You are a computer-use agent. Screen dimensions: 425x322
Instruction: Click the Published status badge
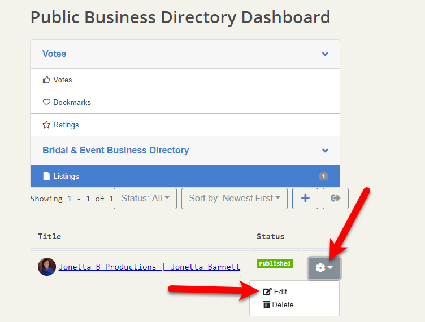[275, 263]
